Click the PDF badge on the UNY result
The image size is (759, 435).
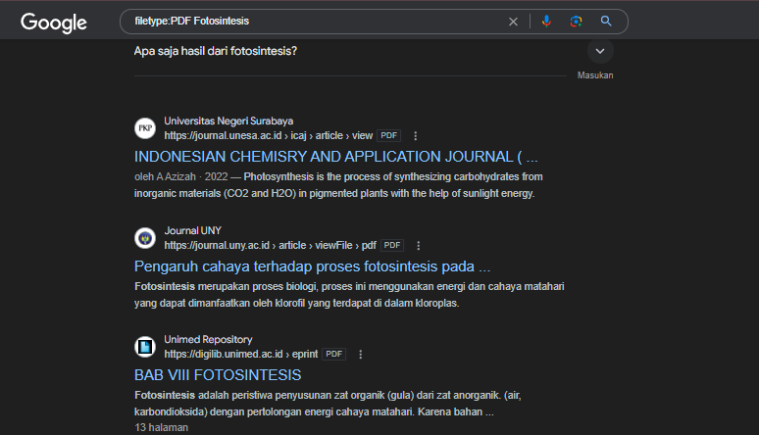click(x=392, y=245)
